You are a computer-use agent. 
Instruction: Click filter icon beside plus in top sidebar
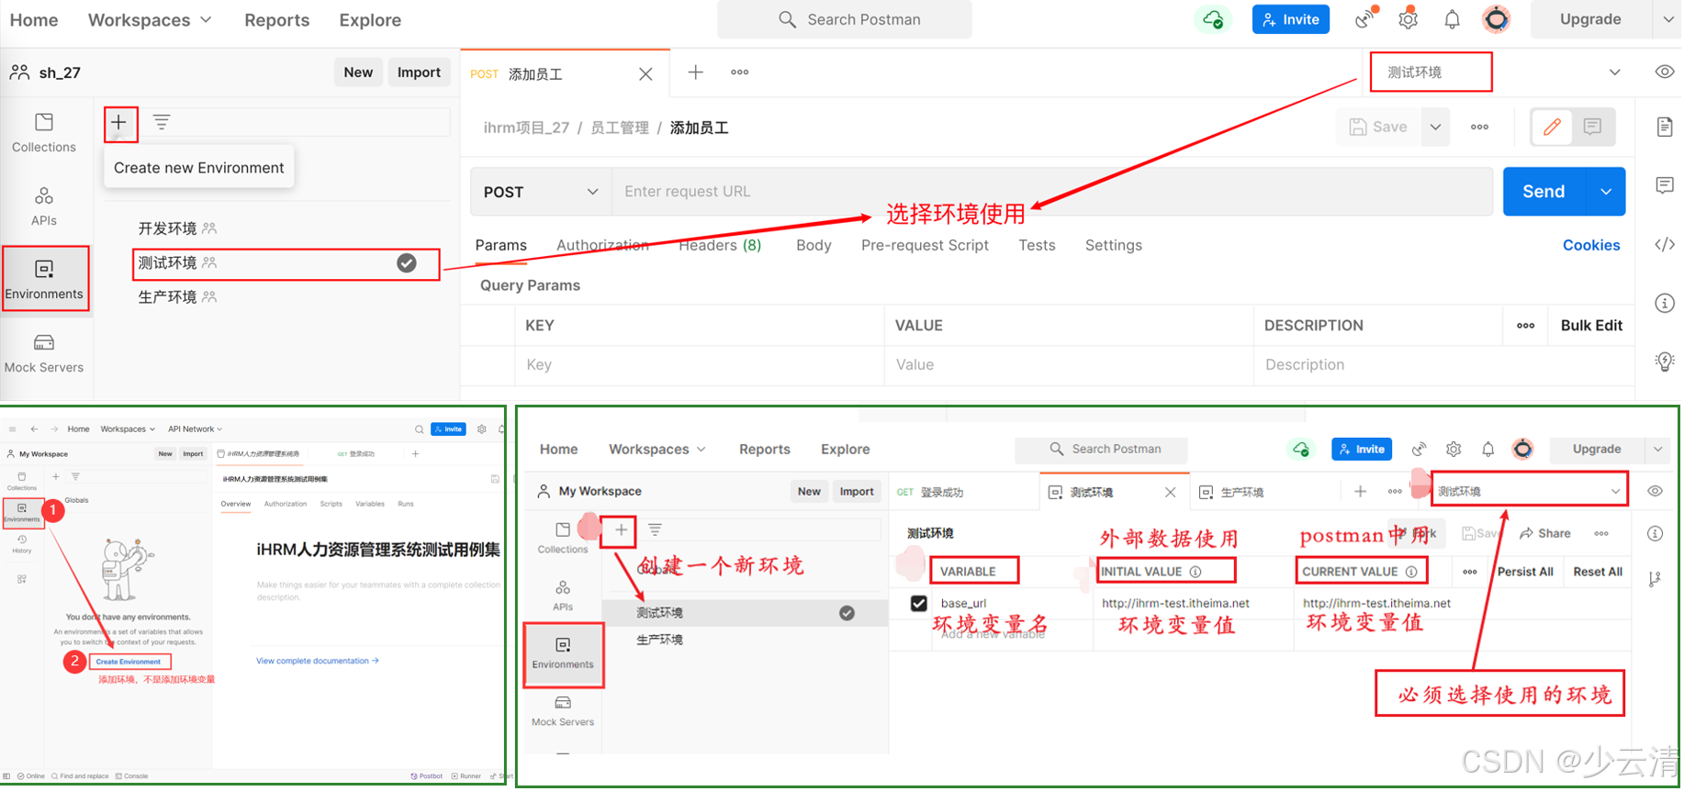(x=162, y=122)
